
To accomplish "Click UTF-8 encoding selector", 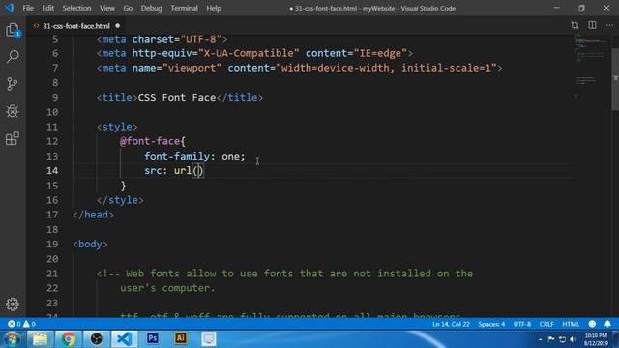I will [x=522, y=324].
